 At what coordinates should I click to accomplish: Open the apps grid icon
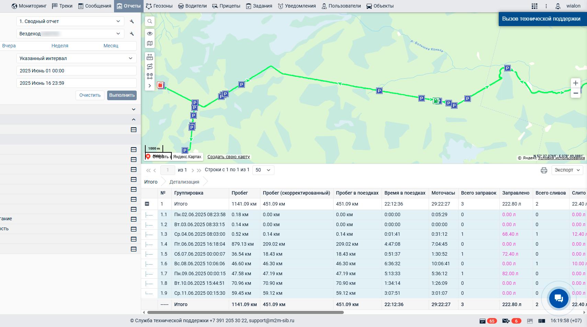click(x=534, y=6)
